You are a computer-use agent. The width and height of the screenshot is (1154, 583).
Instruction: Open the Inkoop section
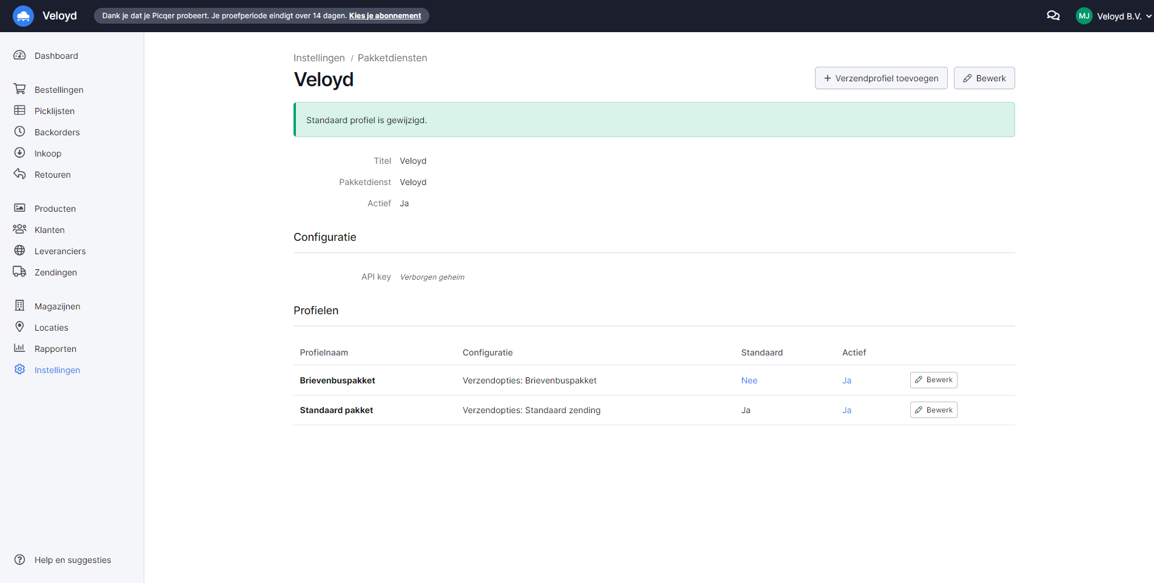[x=48, y=153]
